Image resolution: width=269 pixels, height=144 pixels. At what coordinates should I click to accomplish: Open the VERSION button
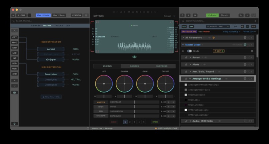[x=76, y=15]
